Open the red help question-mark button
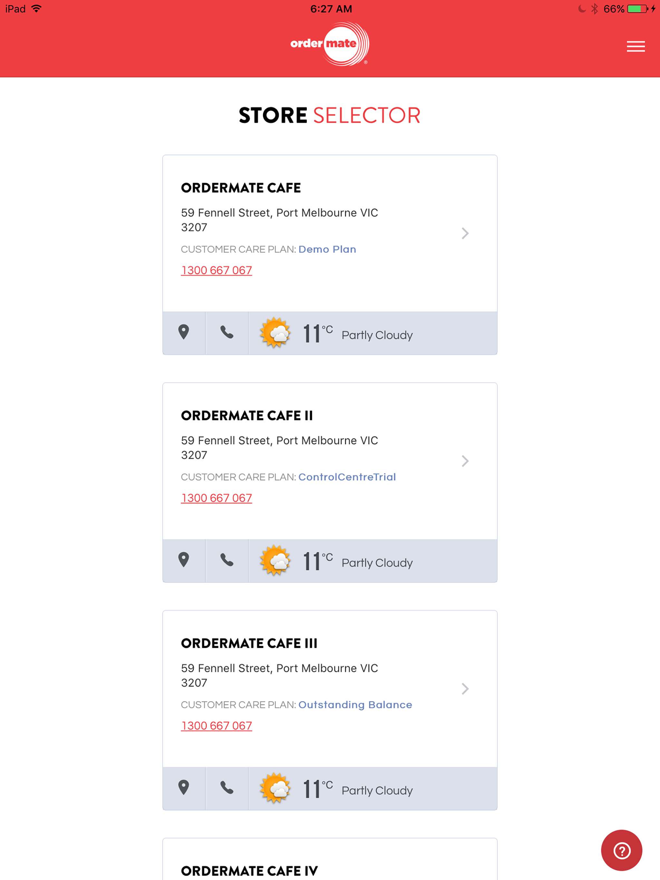This screenshot has width=660, height=880. click(621, 851)
